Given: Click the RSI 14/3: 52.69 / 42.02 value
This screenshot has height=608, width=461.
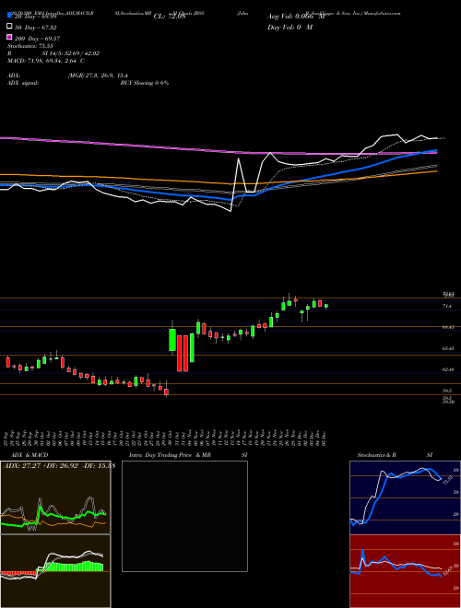Looking at the screenshot, I should 53,53.
